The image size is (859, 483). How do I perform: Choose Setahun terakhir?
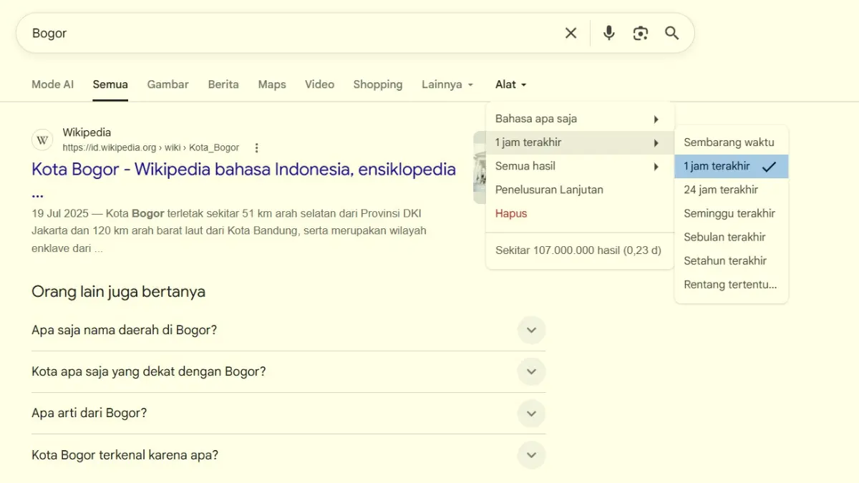(x=732, y=260)
